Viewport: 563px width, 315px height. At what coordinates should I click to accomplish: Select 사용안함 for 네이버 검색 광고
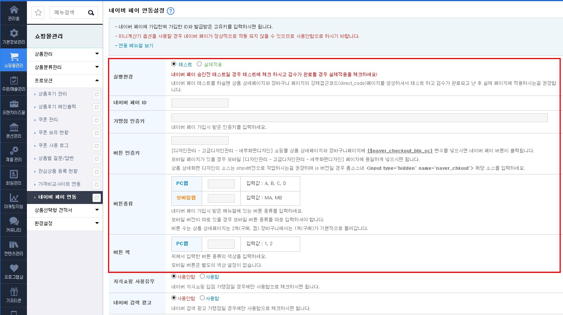(174, 298)
